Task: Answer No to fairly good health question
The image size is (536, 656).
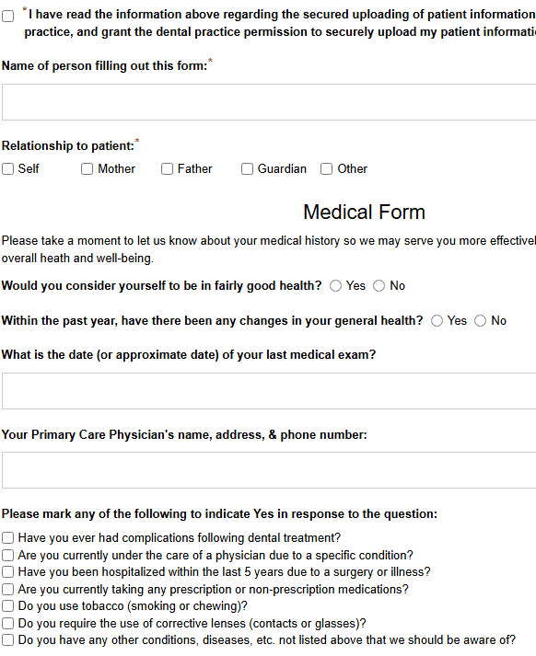Action: (379, 286)
